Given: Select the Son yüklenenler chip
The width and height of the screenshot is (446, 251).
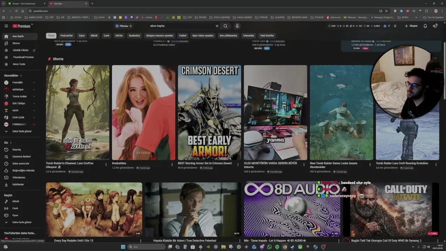Looking at the screenshot, I should 228,36.
